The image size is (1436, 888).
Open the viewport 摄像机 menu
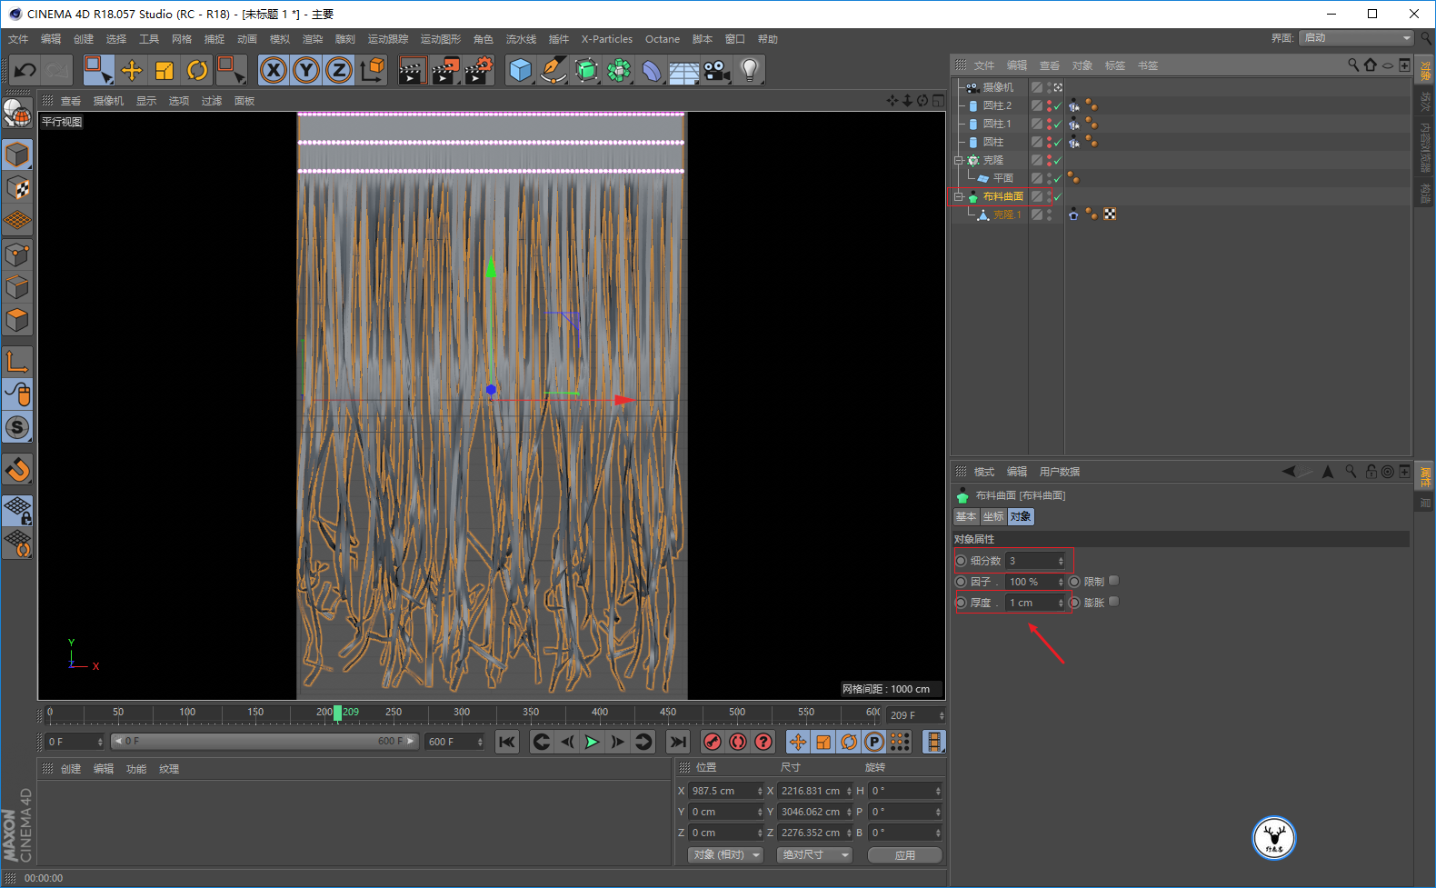[108, 101]
